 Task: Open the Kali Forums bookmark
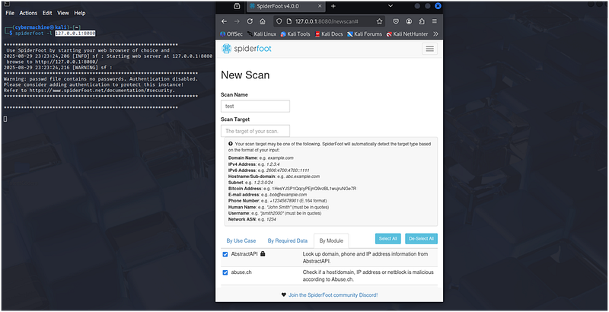tap(365, 33)
